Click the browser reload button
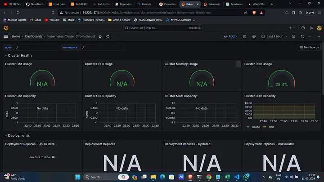The image size is (324, 182). pyautogui.click(x=18, y=13)
